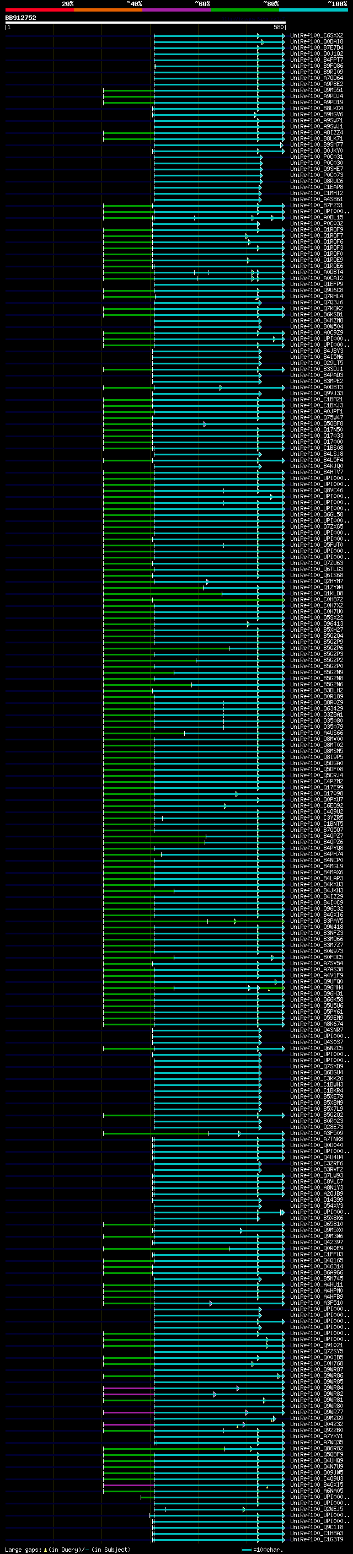Open hit UniRef100_B9HGV6
The image size is (353, 1554).
click(x=317, y=114)
